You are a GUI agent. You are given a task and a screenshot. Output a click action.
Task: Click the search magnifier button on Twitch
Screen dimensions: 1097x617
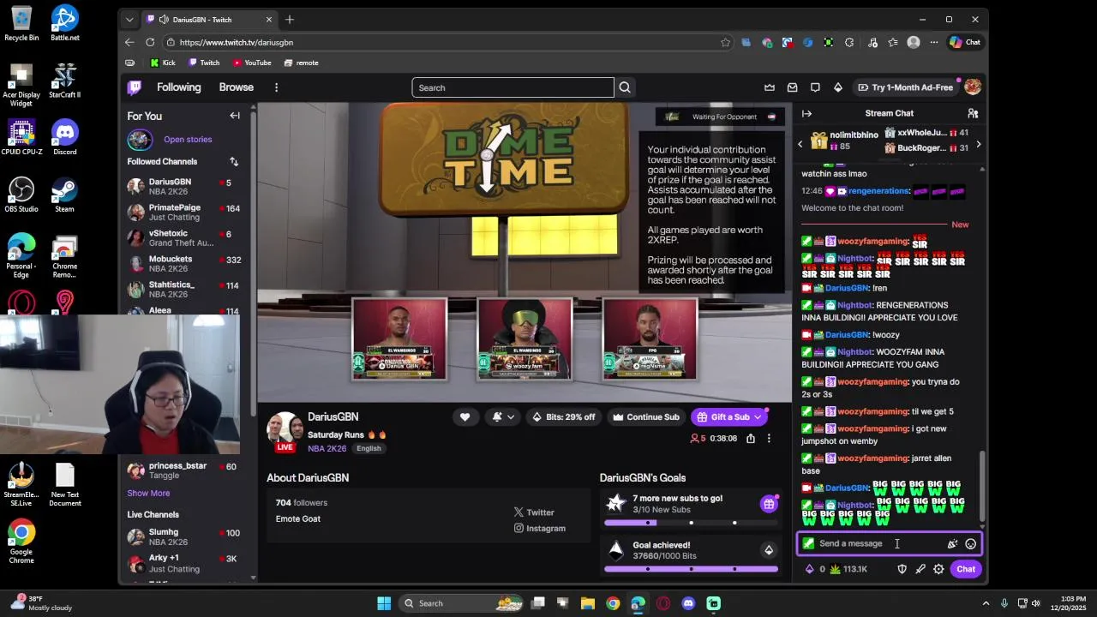coord(625,87)
